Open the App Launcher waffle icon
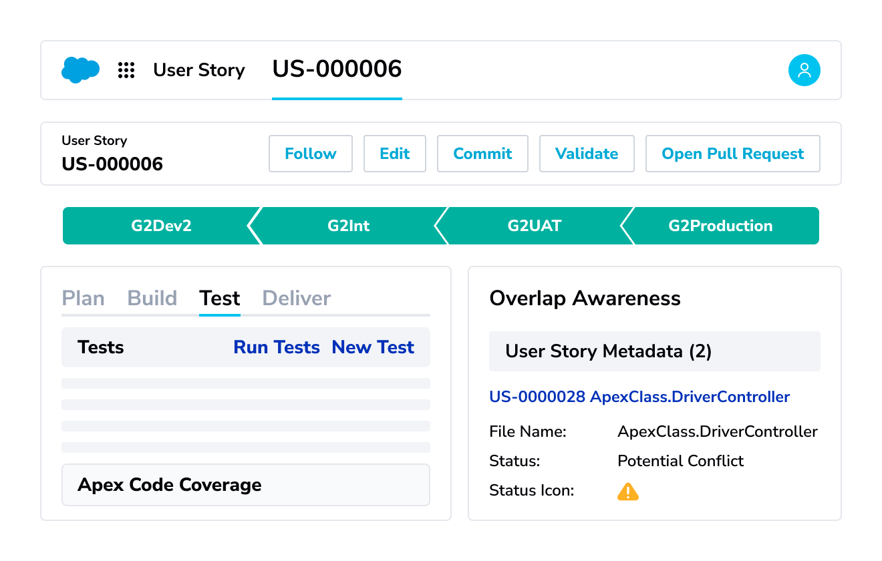 pyautogui.click(x=126, y=69)
